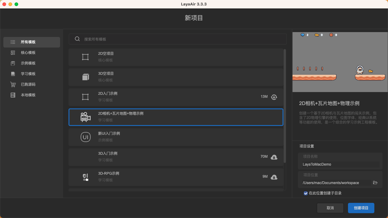Click the game preview thumbnail
Viewport: 388px width, 218px height.
(x=340, y=62)
